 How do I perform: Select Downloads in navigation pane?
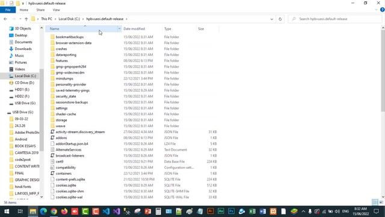pos(23,49)
